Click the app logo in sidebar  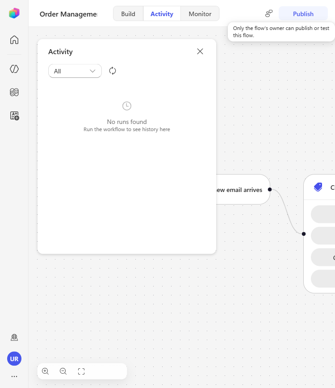click(14, 13)
